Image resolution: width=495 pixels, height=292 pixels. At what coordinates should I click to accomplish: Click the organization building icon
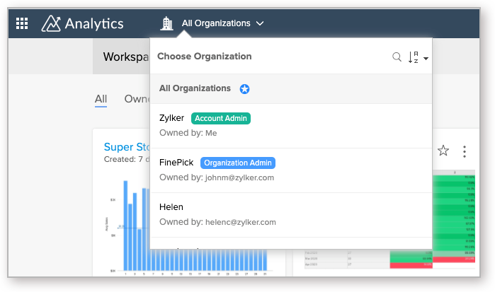pyautogui.click(x=167, y=23)
